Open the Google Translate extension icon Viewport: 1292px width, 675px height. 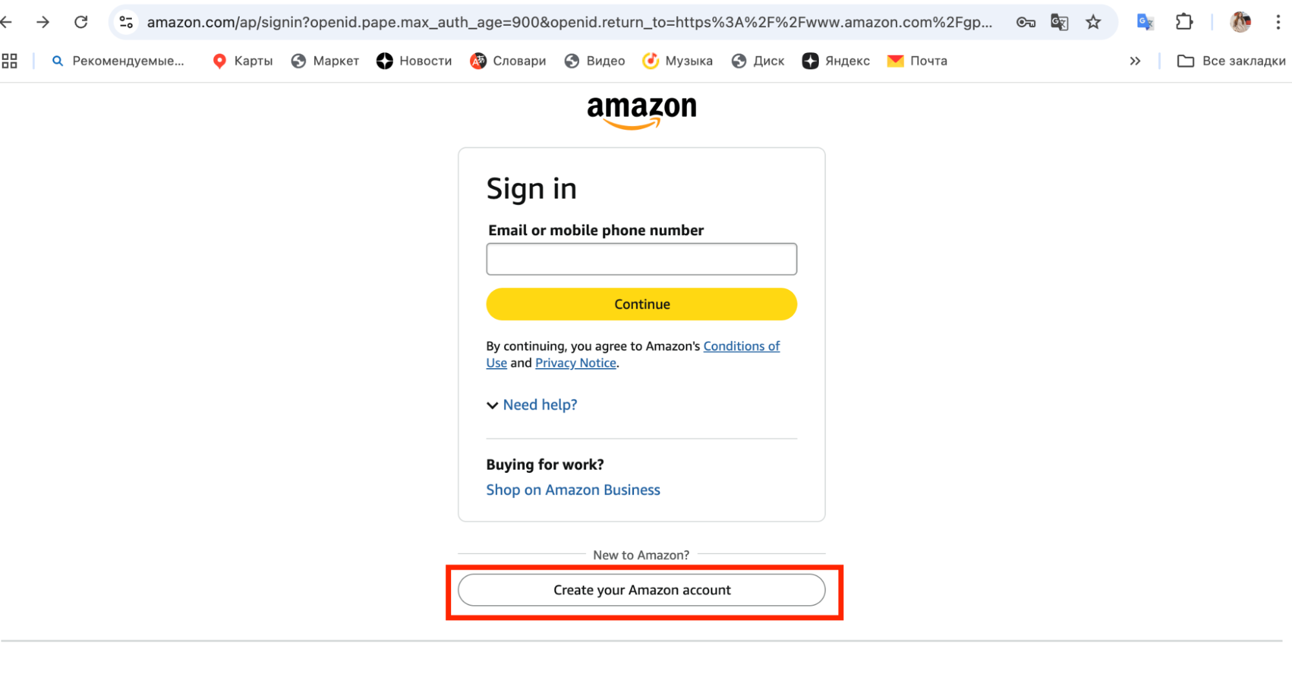1145,23
